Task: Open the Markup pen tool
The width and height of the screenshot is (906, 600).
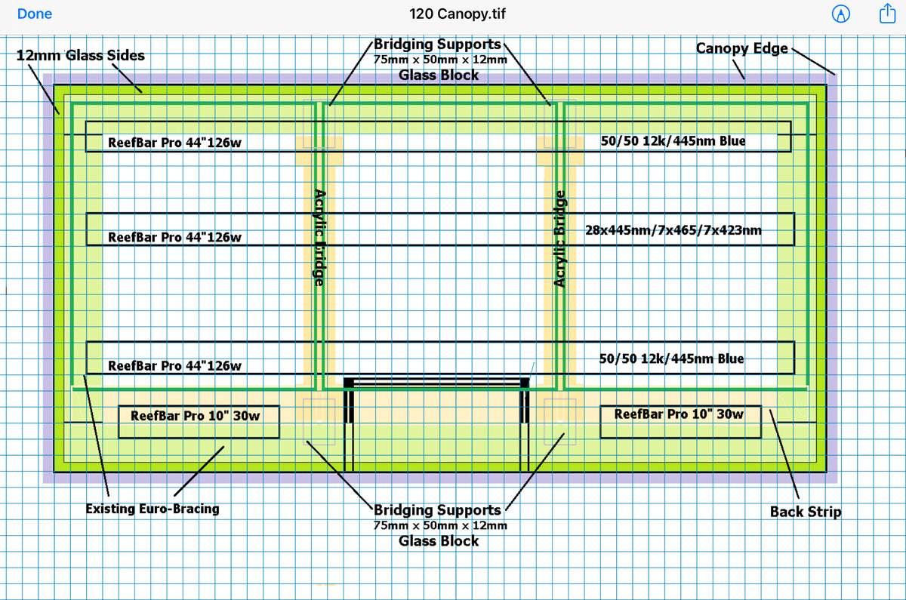Action: pyautogui.click(x=840, y=14)
